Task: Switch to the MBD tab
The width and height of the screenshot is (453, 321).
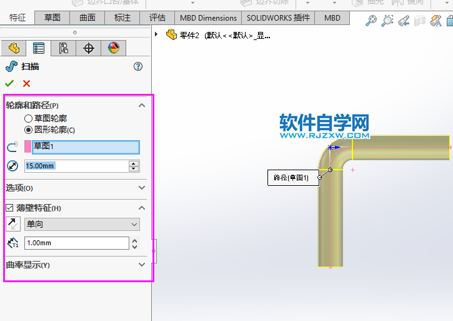Action: (x=332, y=18)
